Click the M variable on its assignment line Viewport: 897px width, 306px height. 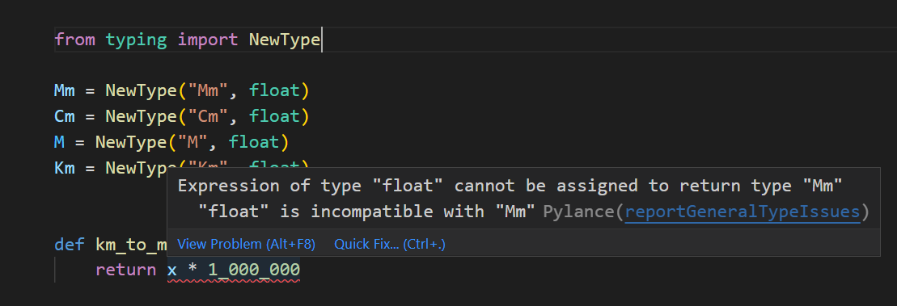tap(60, 141)
